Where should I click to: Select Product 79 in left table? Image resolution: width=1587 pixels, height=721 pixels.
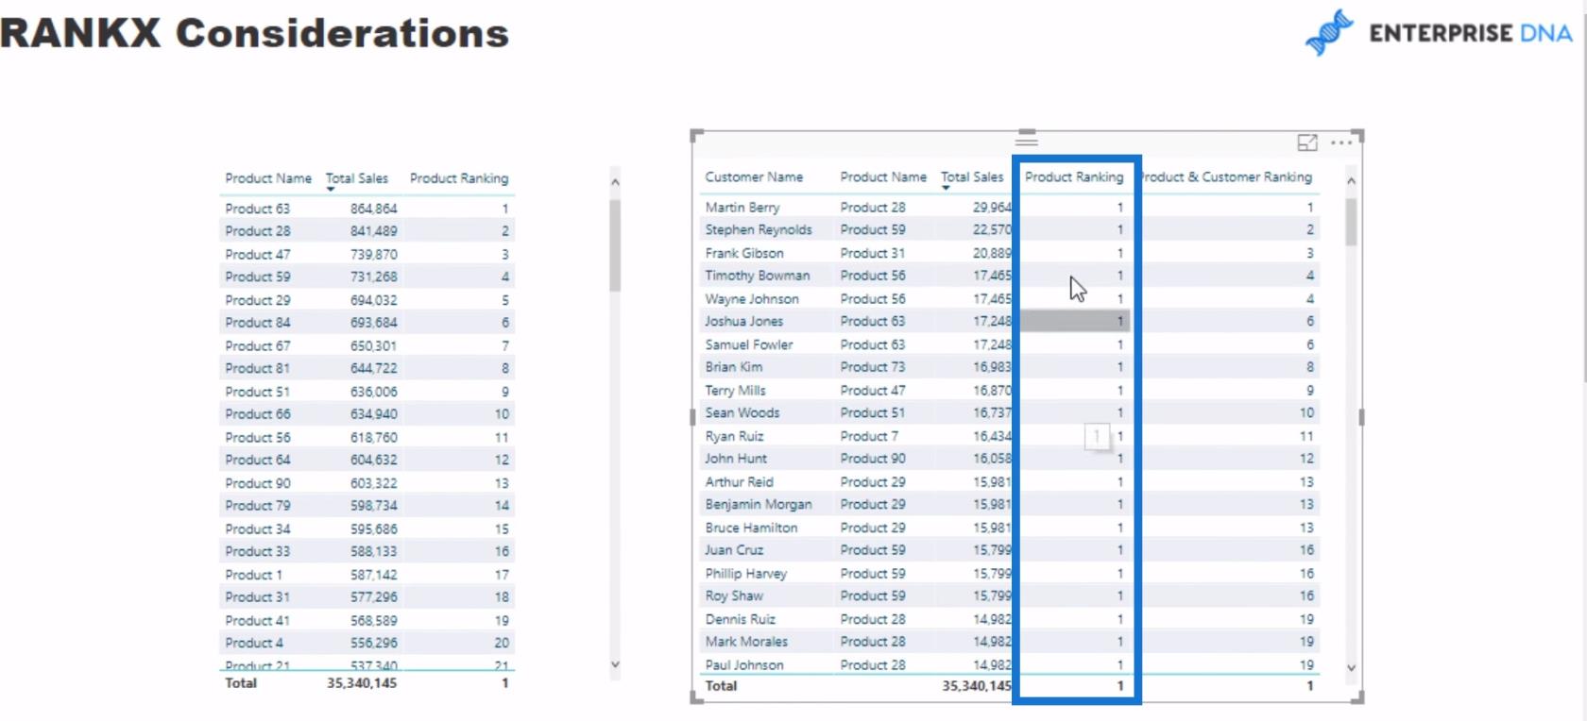coord(258,506)
